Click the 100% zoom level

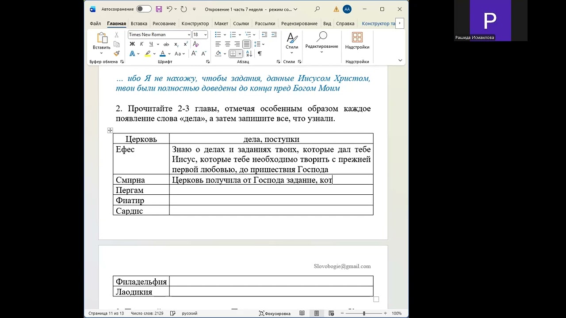pyautogui.click(x=397, y=313)
